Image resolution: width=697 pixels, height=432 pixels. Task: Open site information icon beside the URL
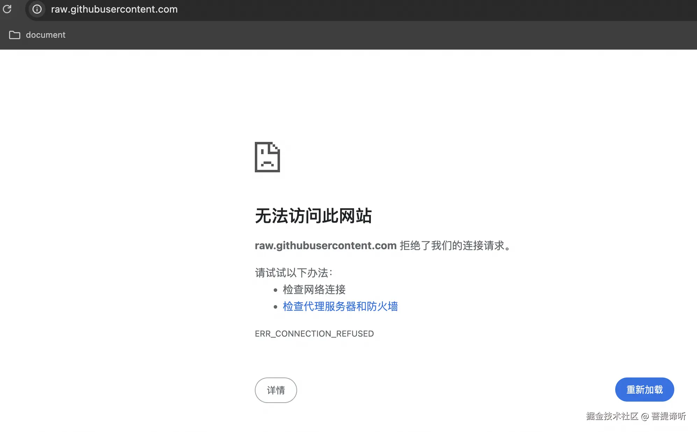tap(37, 9)
